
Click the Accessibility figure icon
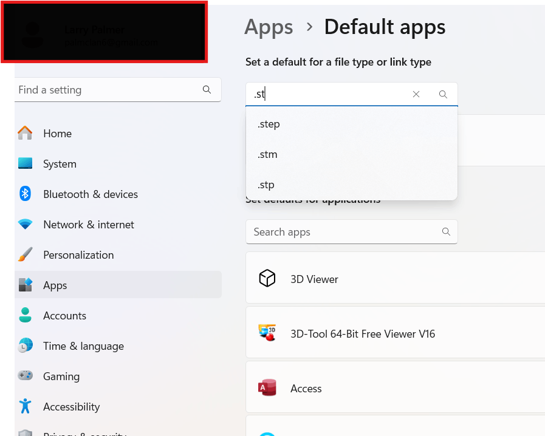click(x=25, y=406)
